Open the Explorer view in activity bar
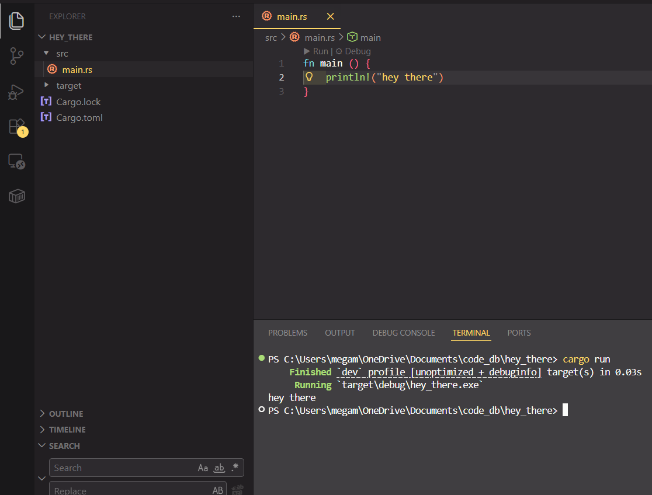Image resolution: width=652 pixels, height=495 pixels. click(x=16, y=21)
